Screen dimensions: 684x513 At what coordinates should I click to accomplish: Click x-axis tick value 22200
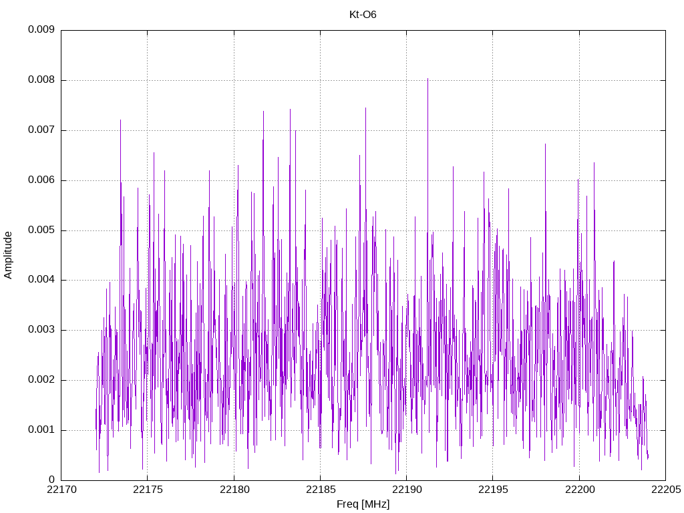click(579, 490)
